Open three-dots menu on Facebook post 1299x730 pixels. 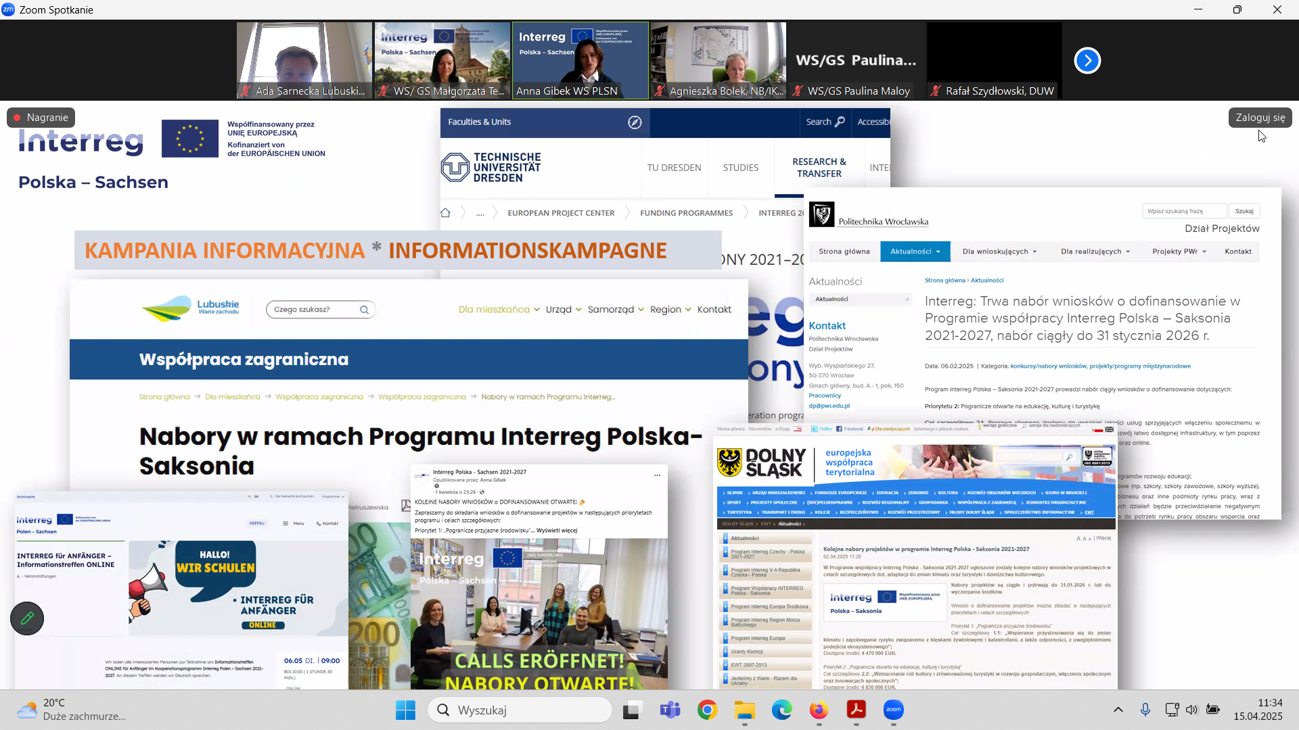(657, 475)
